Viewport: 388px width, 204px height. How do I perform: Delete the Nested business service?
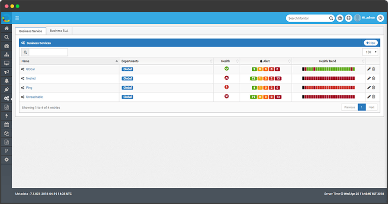click(374, 78)
